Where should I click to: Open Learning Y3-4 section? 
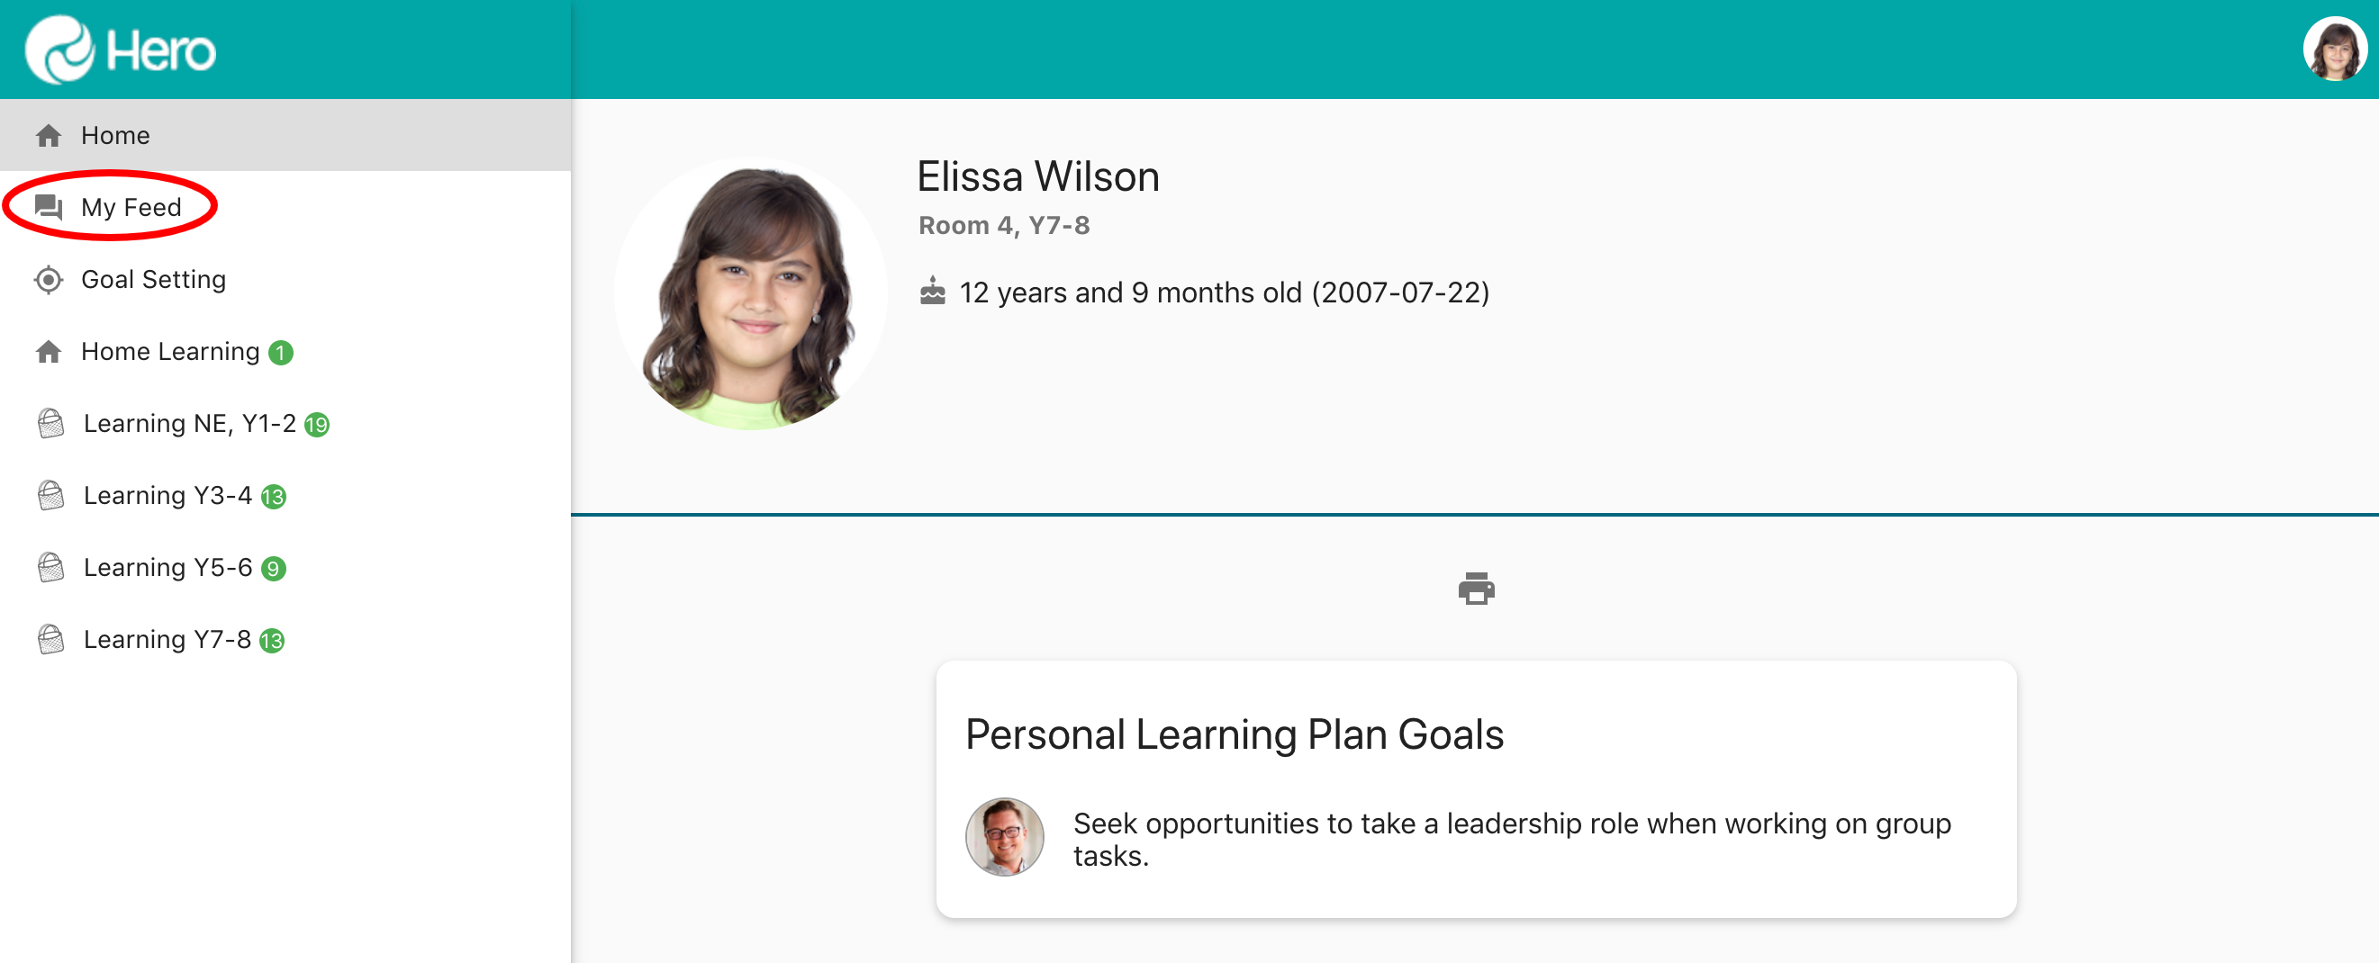coord(167,496)
